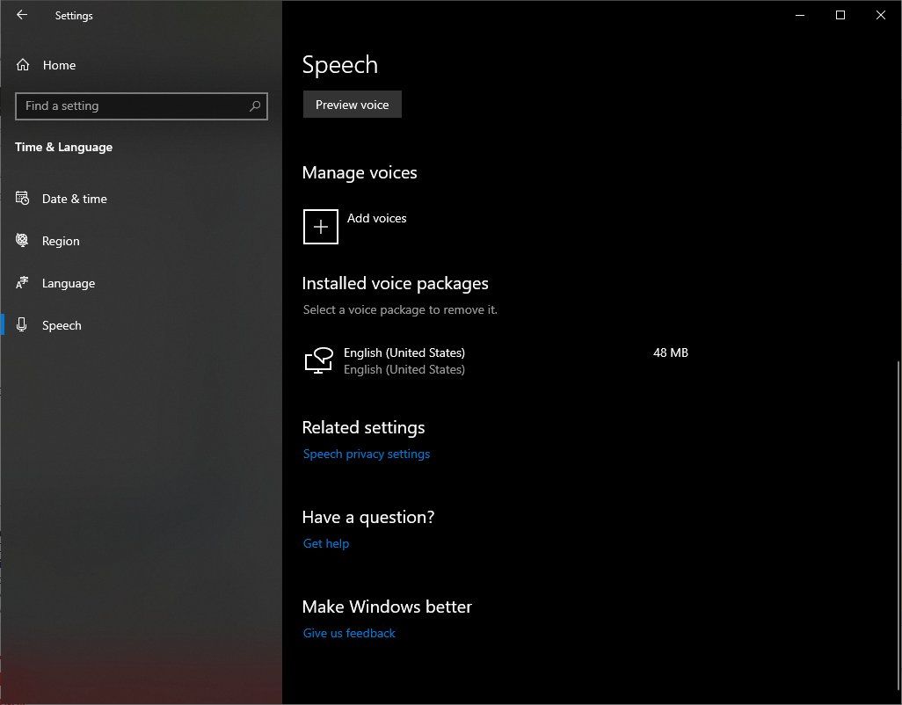902x705 pixels.
Task: Go back using the Settings back arrow
Action: click(22, 15)
